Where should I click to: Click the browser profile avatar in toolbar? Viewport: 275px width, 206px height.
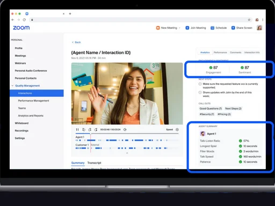257,20
